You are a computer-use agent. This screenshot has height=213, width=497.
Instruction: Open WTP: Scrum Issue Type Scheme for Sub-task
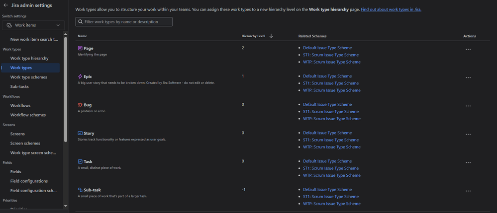pos(331,204)
